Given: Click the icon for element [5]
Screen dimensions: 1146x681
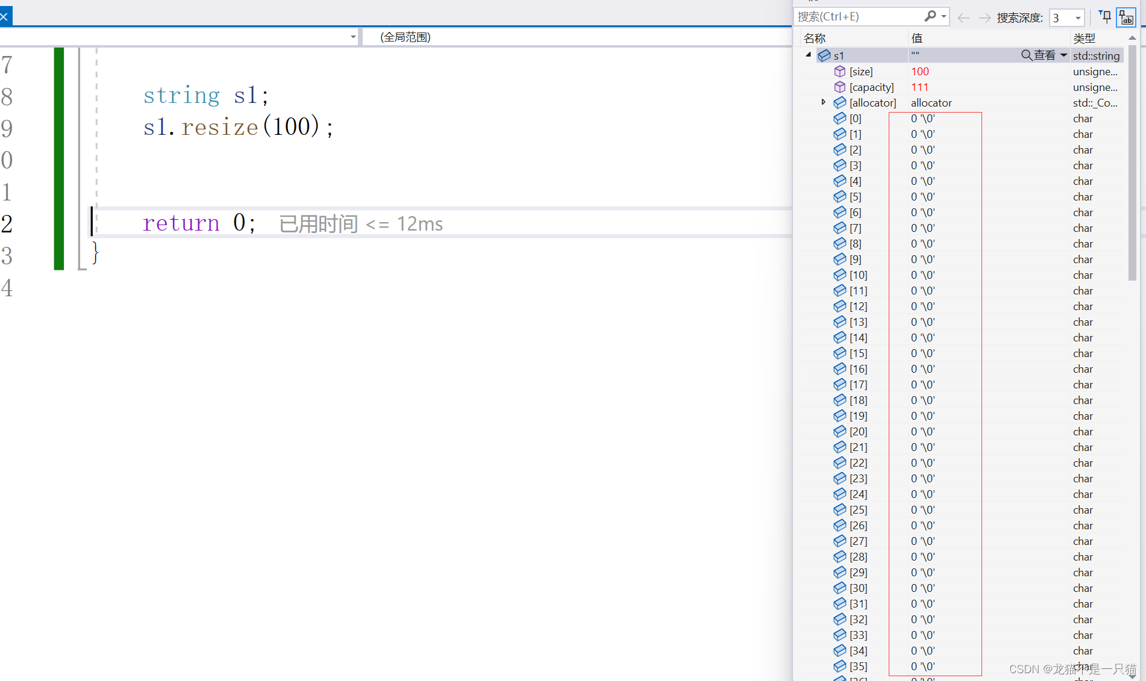Looking at the screenshot, I should 840,196.
